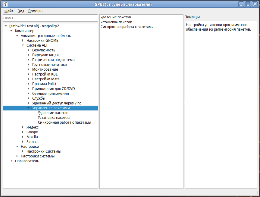Select the Яндекс tree label
Image resolution: width=260 pixels, height=197 pixels.
(x=32, y=127)
